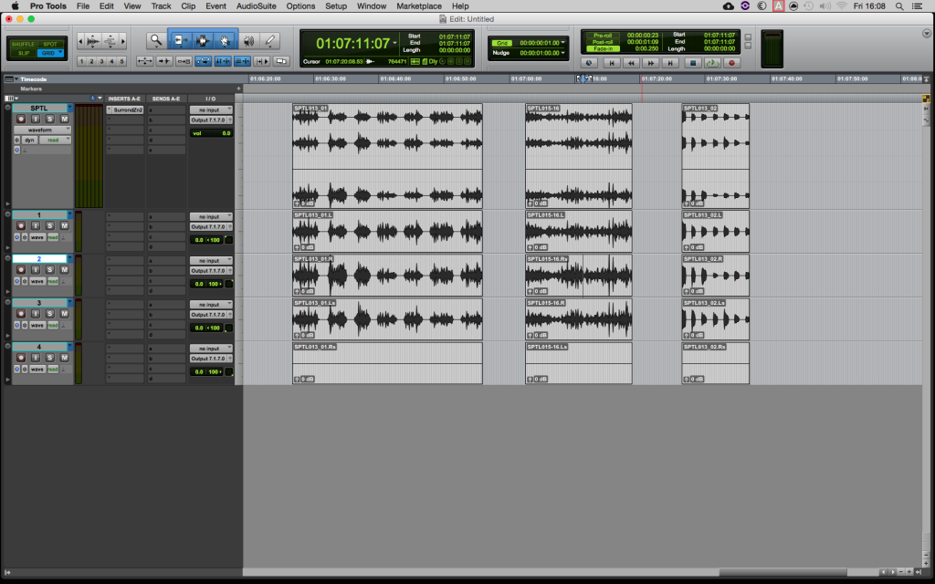Click the Fast Forward transport button

pyautogui.click(x=650, y=63)
